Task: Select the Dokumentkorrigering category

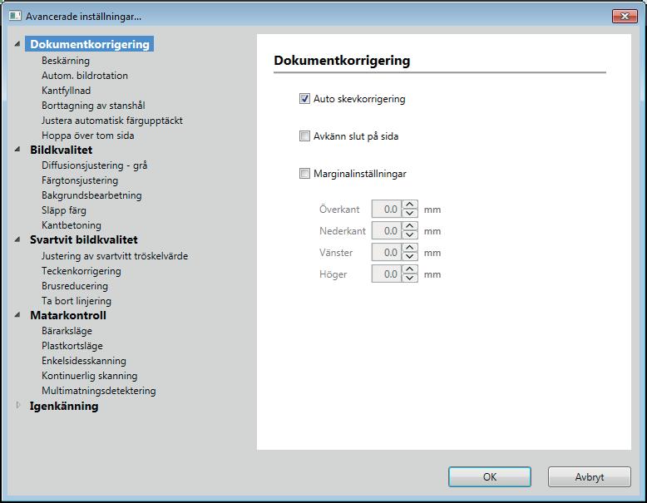Action: [x=90, y=44]
